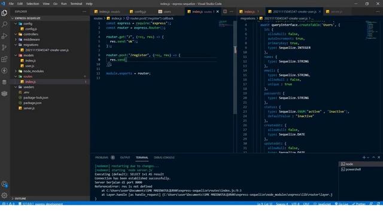Open the launch profile dropdown arrow

click(x=368, y=158)
